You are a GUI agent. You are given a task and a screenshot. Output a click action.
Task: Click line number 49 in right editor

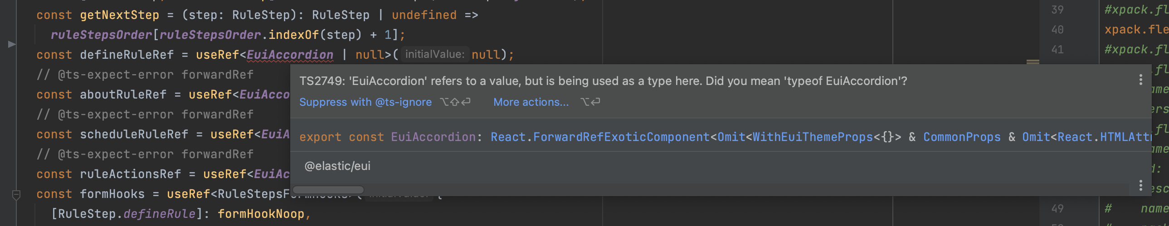(1057, 209)
